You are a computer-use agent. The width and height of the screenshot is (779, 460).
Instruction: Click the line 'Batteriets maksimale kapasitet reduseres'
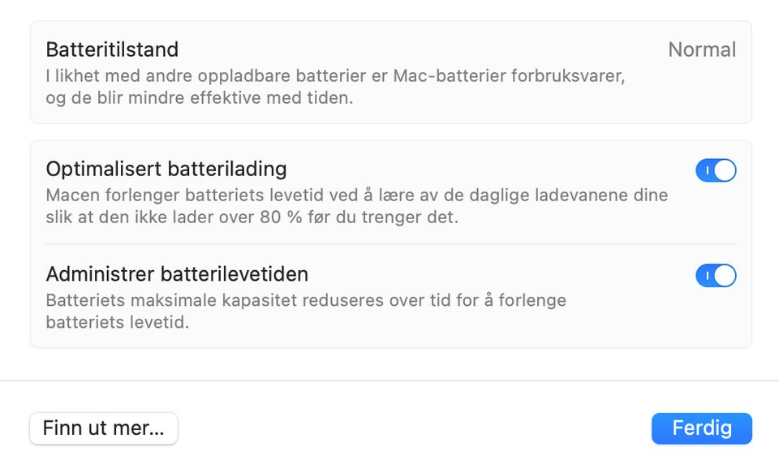tap(306, 300)
